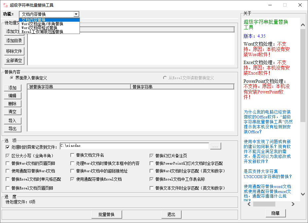Click right arrow of horizontal scrollbar

(293, 204)
